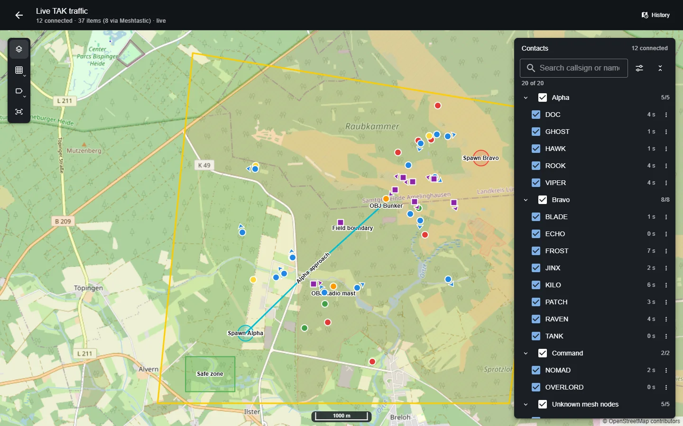Image resolution: width=683 pixels, height=426 pixels.
Task: Open more options for OVERLORD
Action: pos(666,387)
